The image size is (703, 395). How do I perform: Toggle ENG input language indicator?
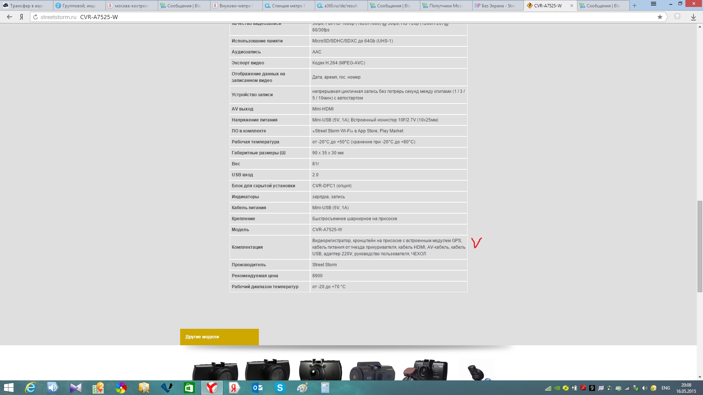(666, 388)
